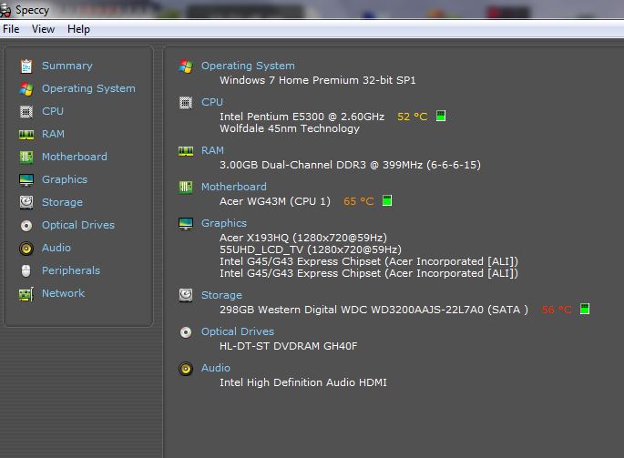The image size is (624, 458).
Task: Click the Graphics monitor icon in sidebar
Action: pos(26,180)
